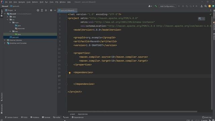Open the Refactor menu

(35, 2)
